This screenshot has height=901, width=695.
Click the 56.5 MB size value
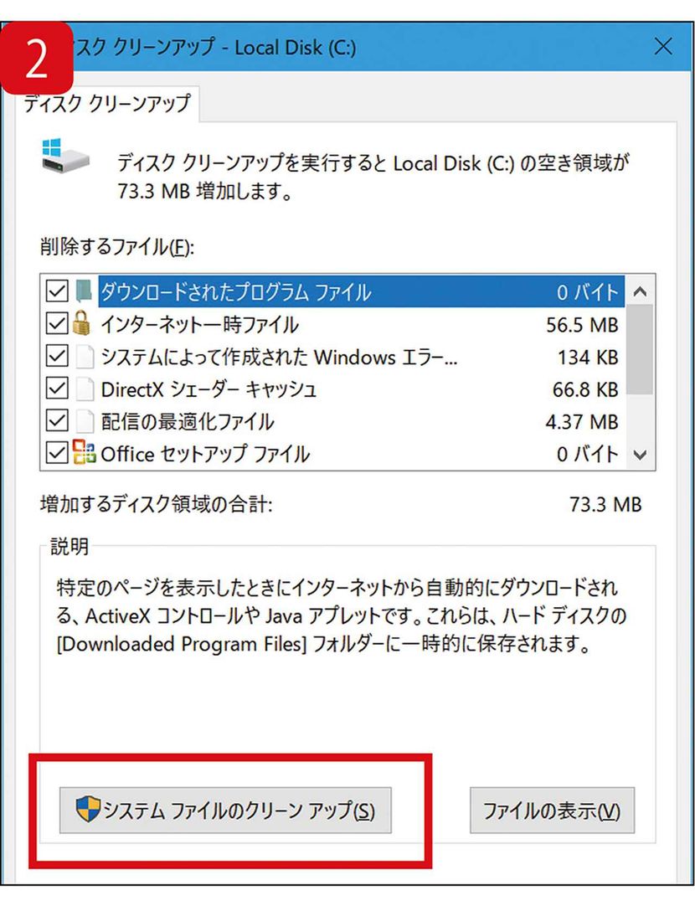tap(582, 325)
